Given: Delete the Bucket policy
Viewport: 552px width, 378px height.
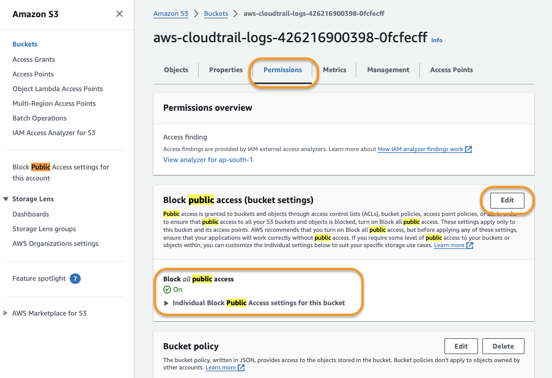Looking at the screenshot, I should (503, 346).
